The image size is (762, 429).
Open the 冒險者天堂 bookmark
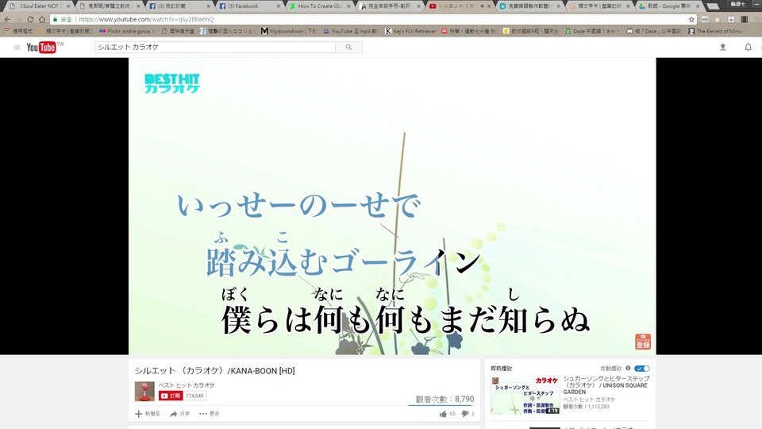click(178, 31)
